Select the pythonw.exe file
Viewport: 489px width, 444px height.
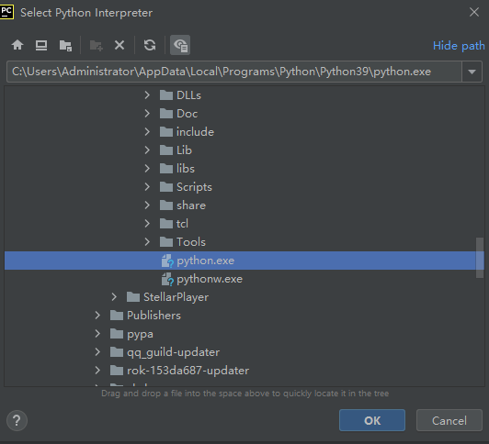coord(210,279)
